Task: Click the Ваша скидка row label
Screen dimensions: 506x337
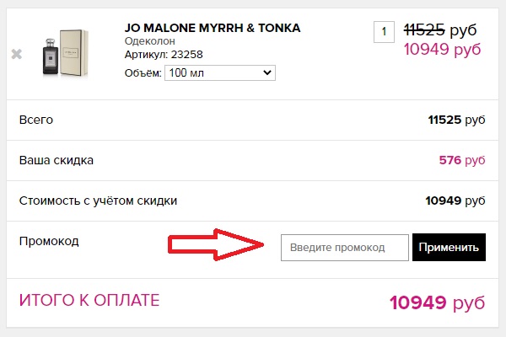Action: (x=56, y=160)
